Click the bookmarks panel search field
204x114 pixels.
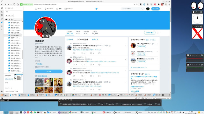click(x=13, y=12)
